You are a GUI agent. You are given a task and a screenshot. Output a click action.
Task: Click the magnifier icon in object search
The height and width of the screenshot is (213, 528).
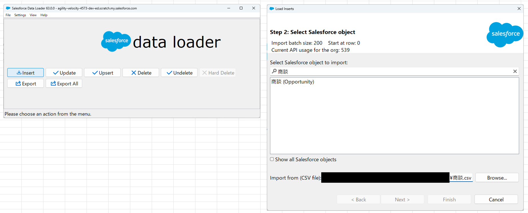click(274, 71)
